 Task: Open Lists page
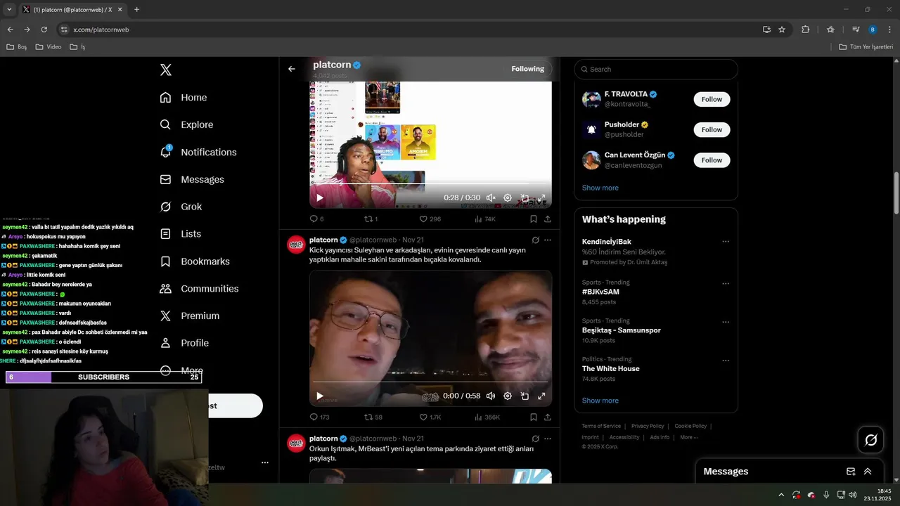click(180, 234)
